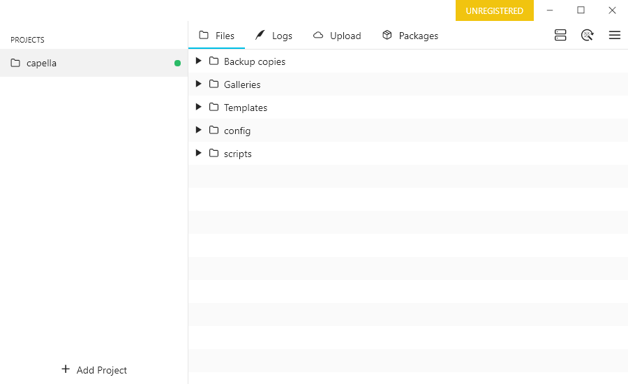Click the plus icon beside Add Project

[x=66, y=369]
